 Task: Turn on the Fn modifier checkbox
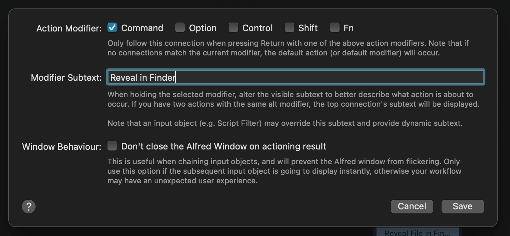click(x=335, y=27)
